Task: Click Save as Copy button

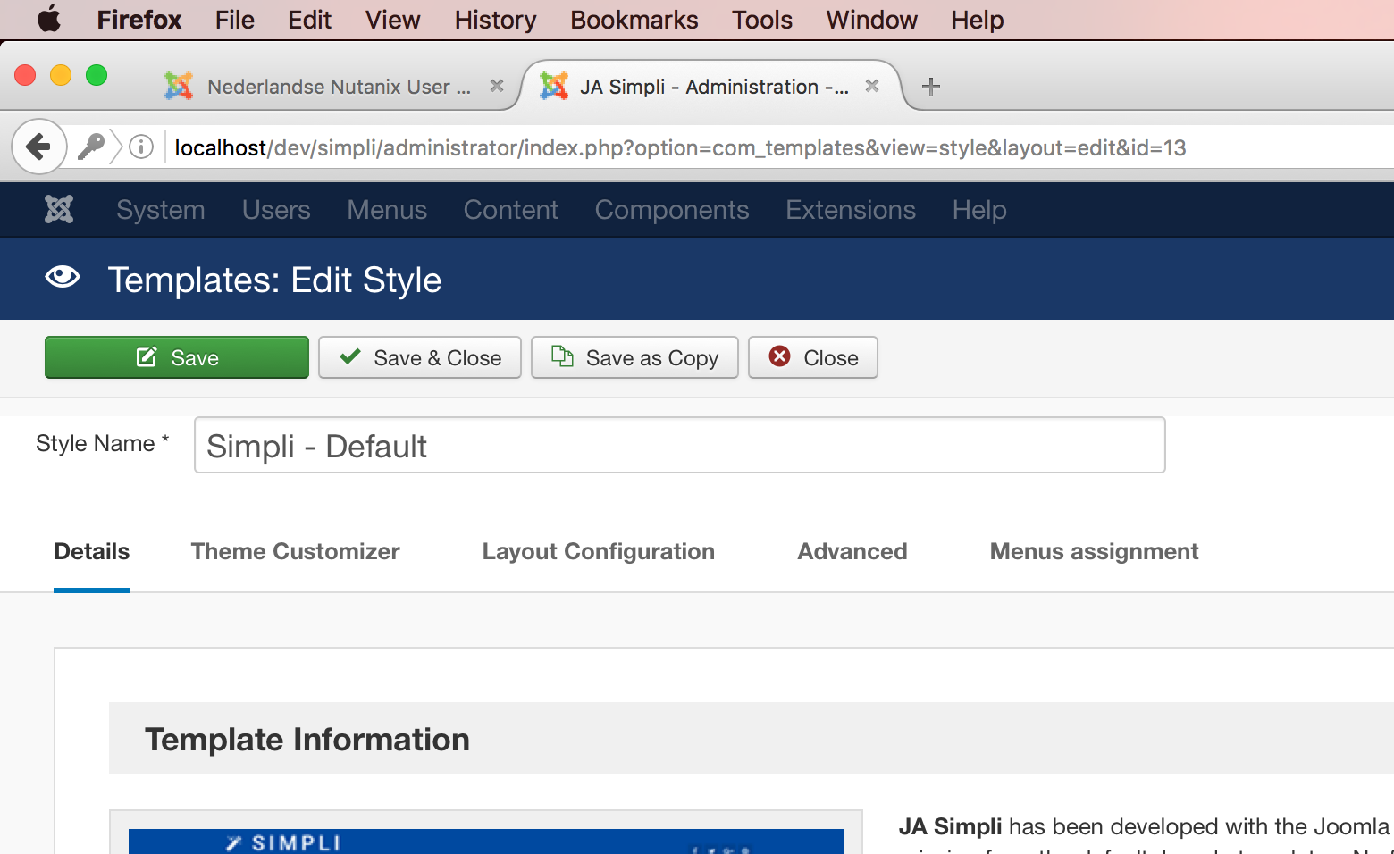Action: coord(634,357)
